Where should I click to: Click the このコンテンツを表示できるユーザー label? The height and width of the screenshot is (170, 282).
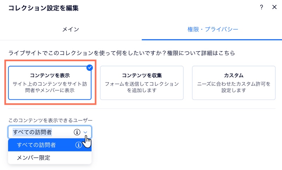[50, 120]
